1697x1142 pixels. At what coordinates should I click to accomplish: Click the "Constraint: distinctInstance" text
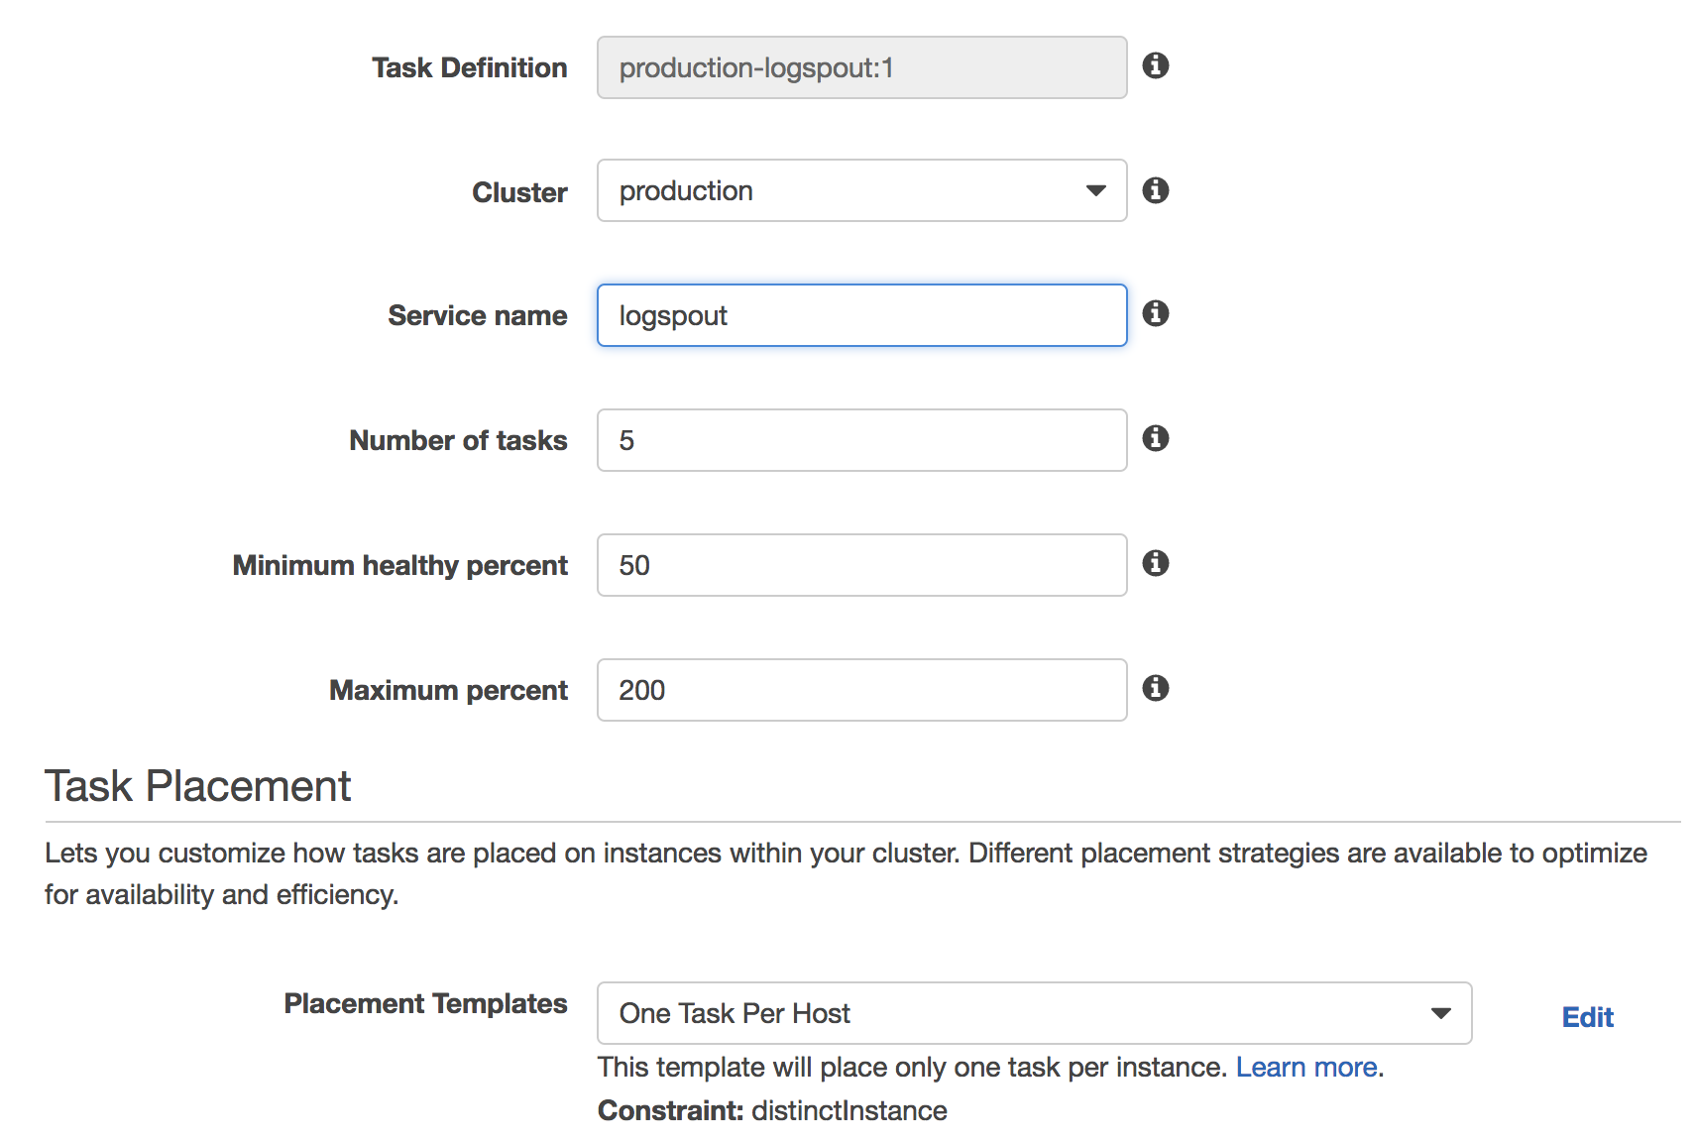pos(772,1110)
